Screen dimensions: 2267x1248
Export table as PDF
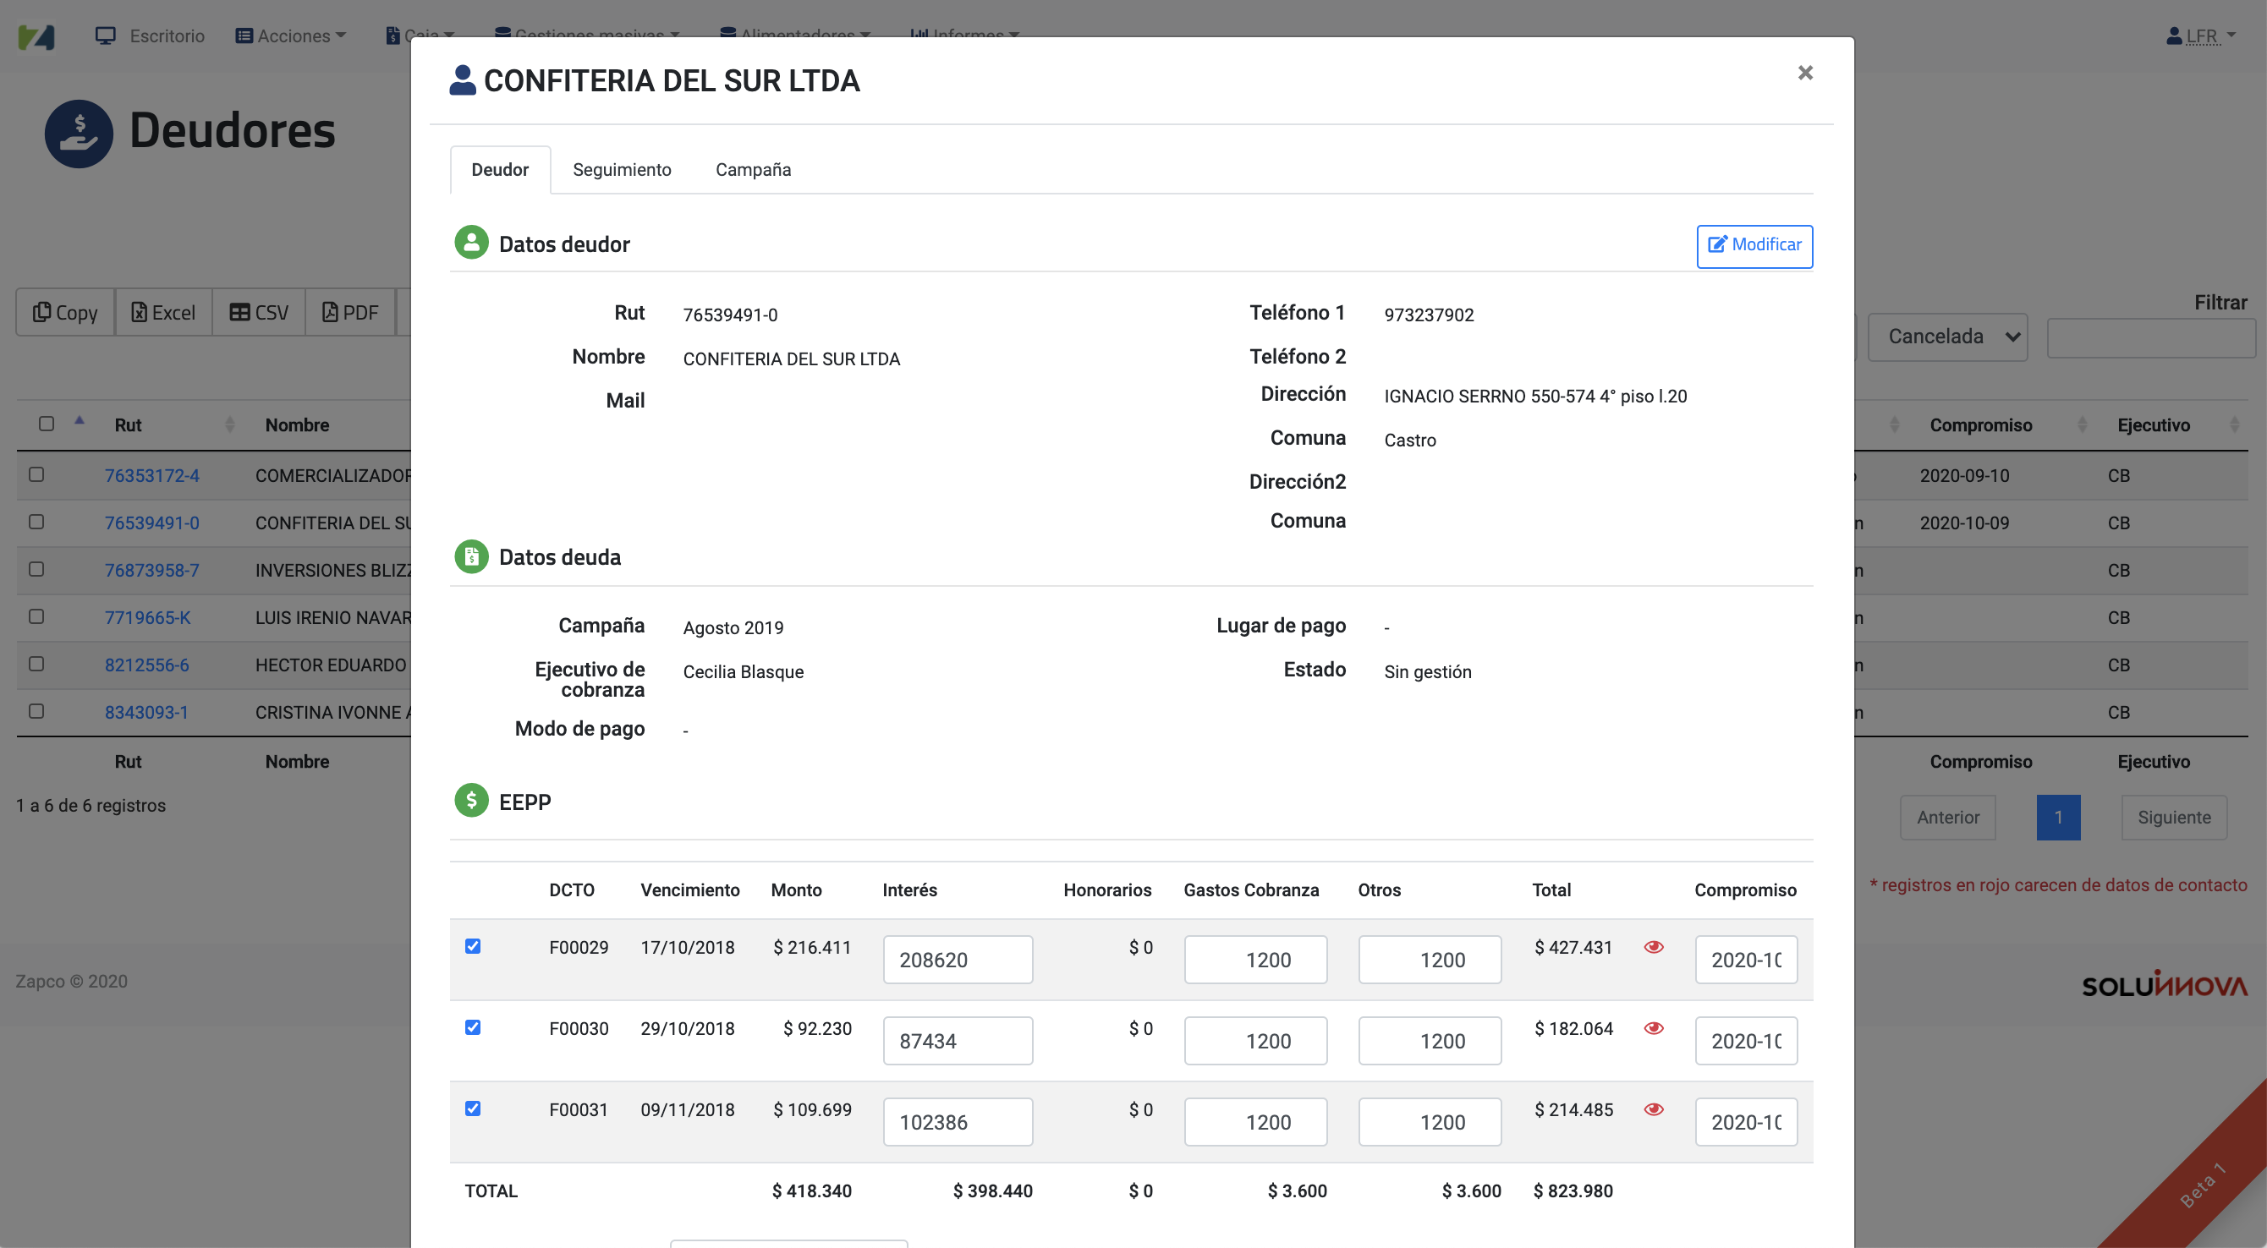[x=350, y=312]
